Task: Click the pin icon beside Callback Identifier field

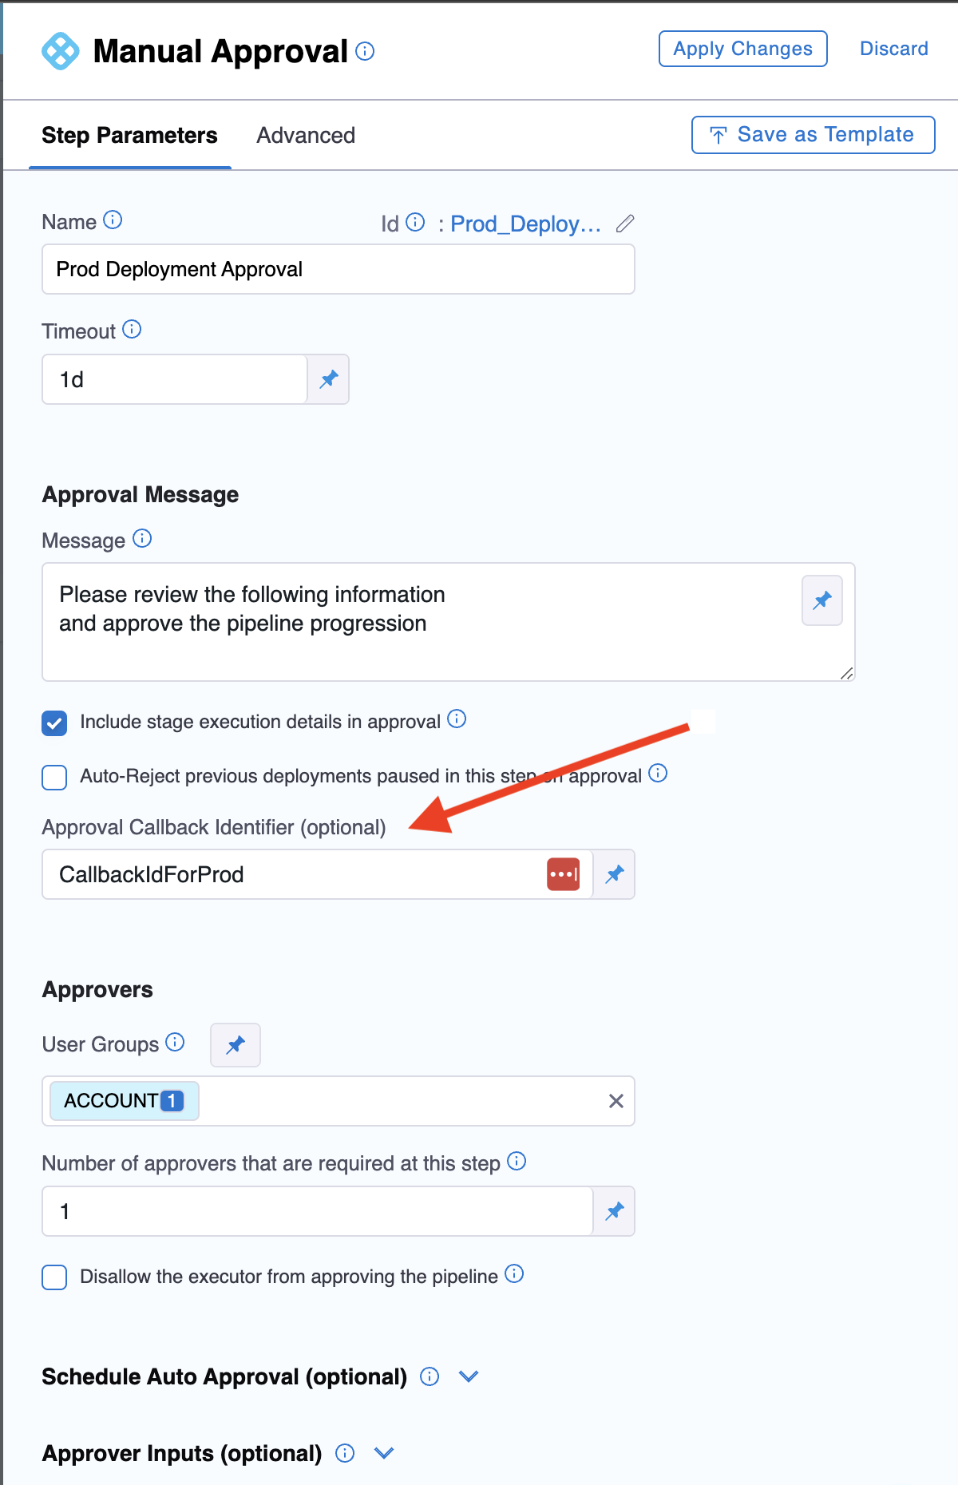Action: pyautogui.click(x=614, y=874)
